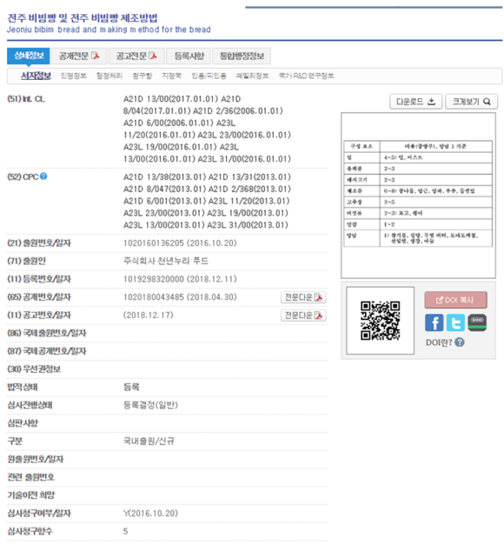Click the DOI 복사 button

(455, 300)
